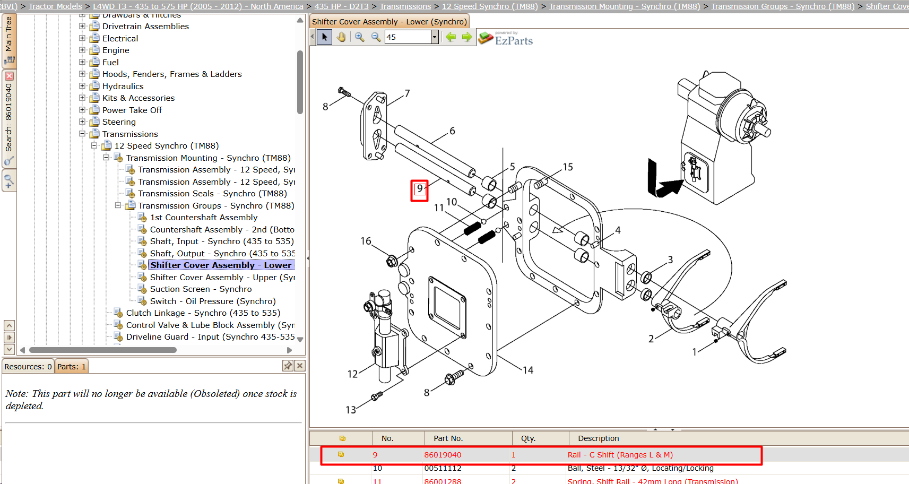Screen dimensions: 909x484
Task: Open the Parts: 1 tab
Action: [72, 367]
